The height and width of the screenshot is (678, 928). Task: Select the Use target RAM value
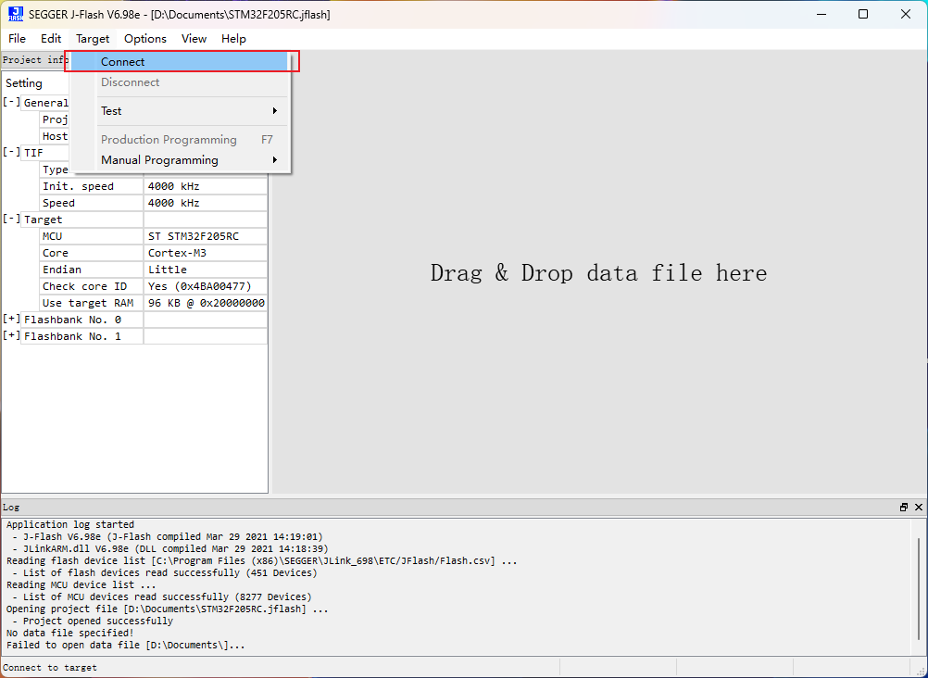coord(206,303)
